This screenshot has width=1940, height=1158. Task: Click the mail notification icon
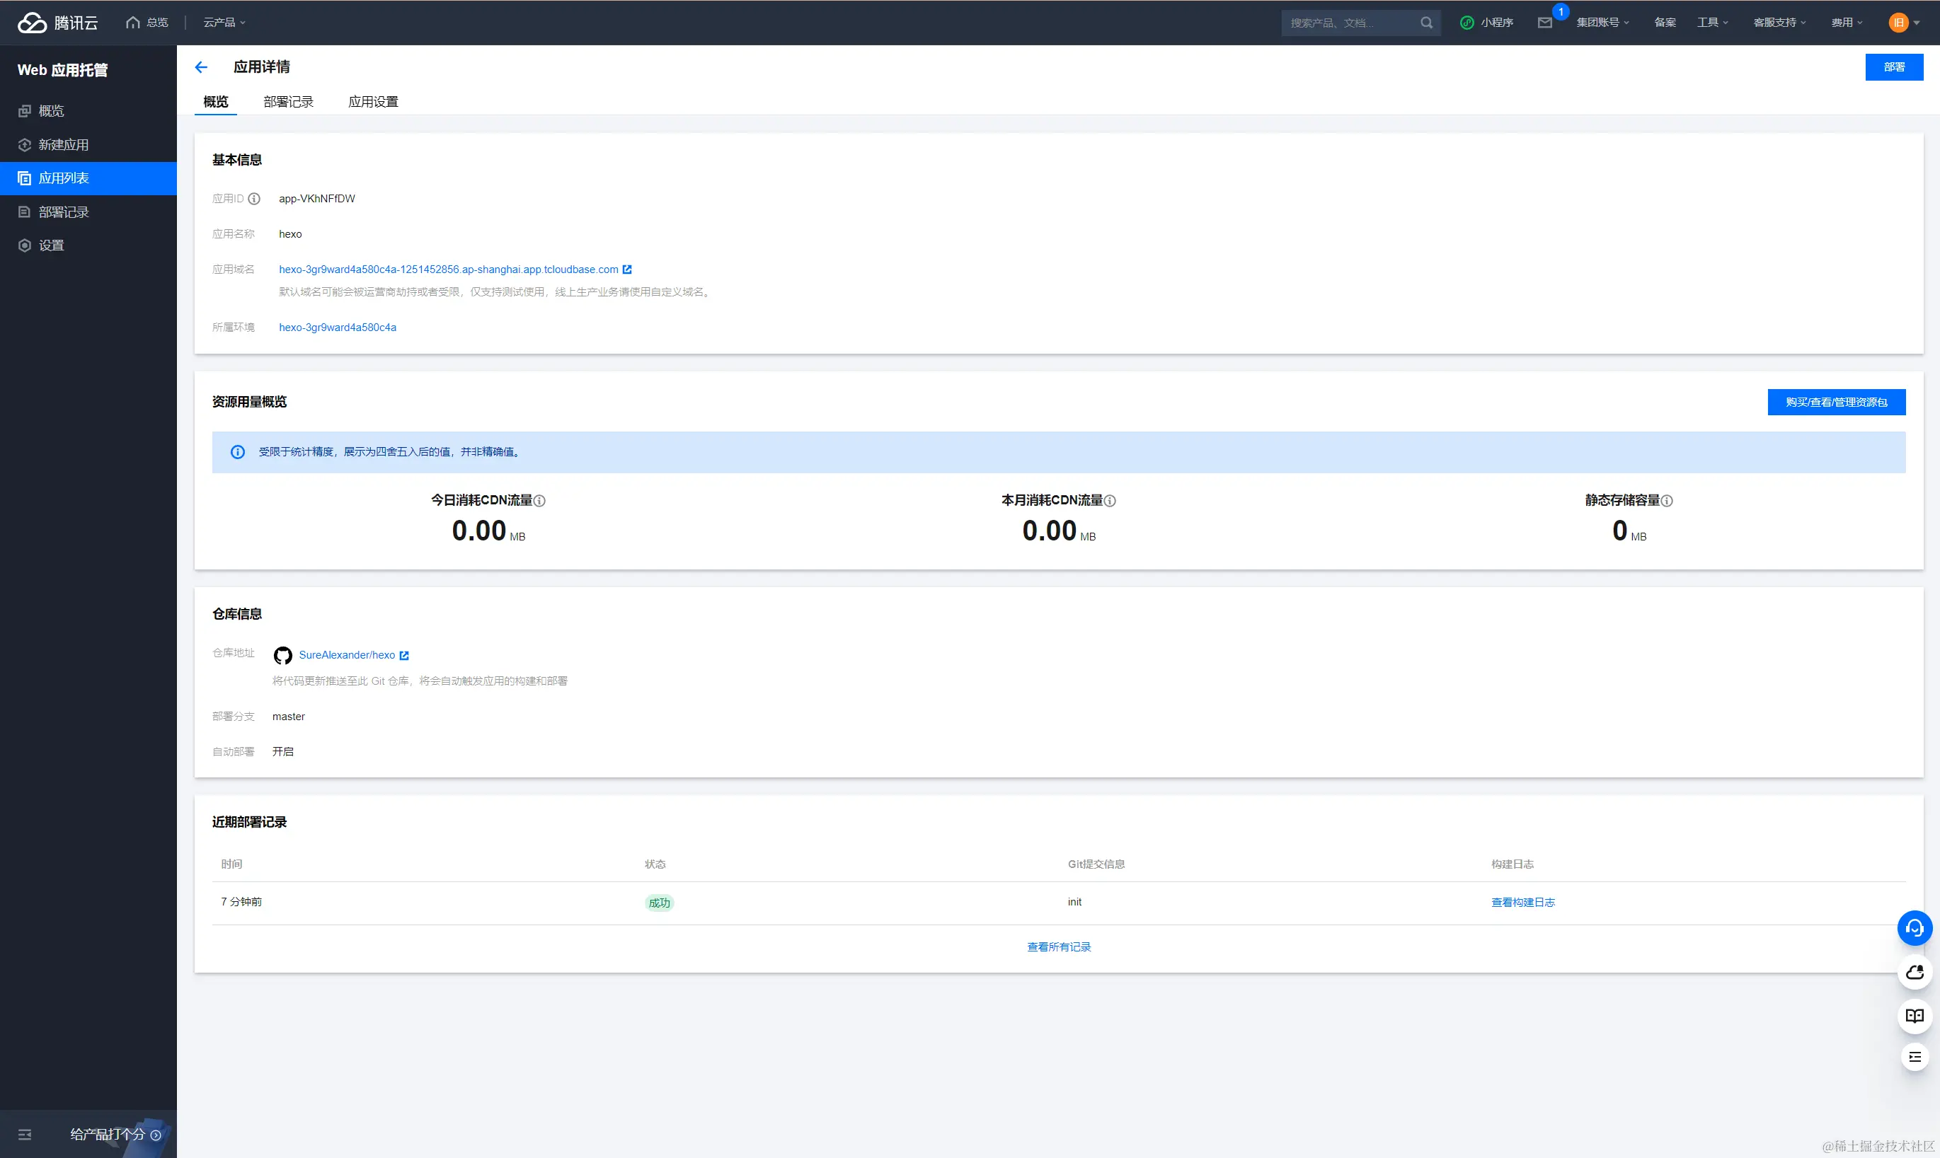(1544, 23)
